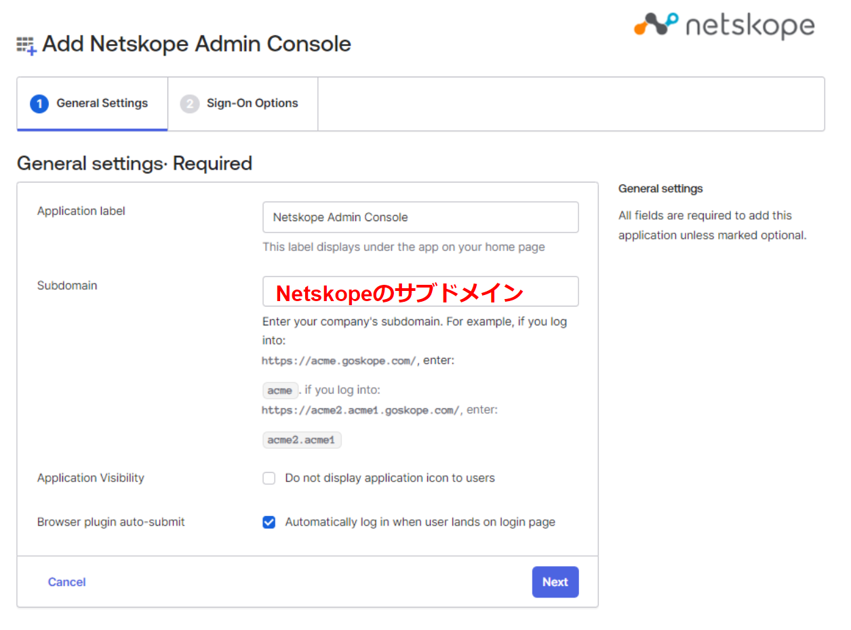Enable Do not display application icon to users
The image size is (851, 630).
[x=269, y=478]
